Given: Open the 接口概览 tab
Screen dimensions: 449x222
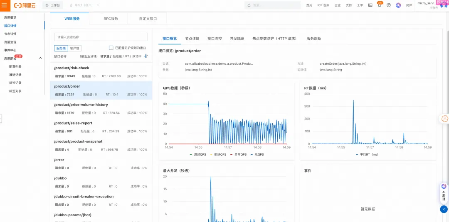Looking at the screenshot, I should click(x=170, y=39).
